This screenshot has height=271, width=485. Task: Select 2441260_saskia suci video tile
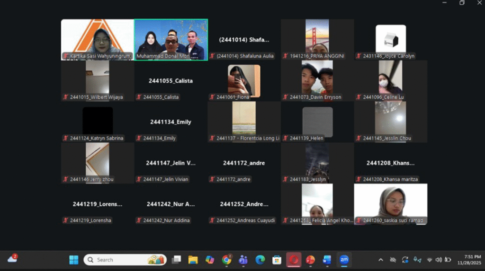pos(391,204)
